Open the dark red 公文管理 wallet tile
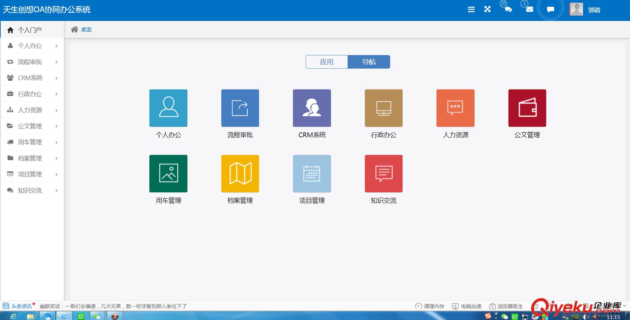The image size is (630, 320). (527, 108)
